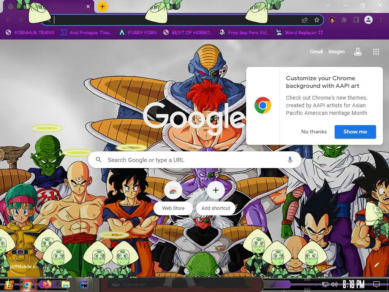389x292 pixels.
Task: Share this page using the share icon
Action: (x=305, y=20)
